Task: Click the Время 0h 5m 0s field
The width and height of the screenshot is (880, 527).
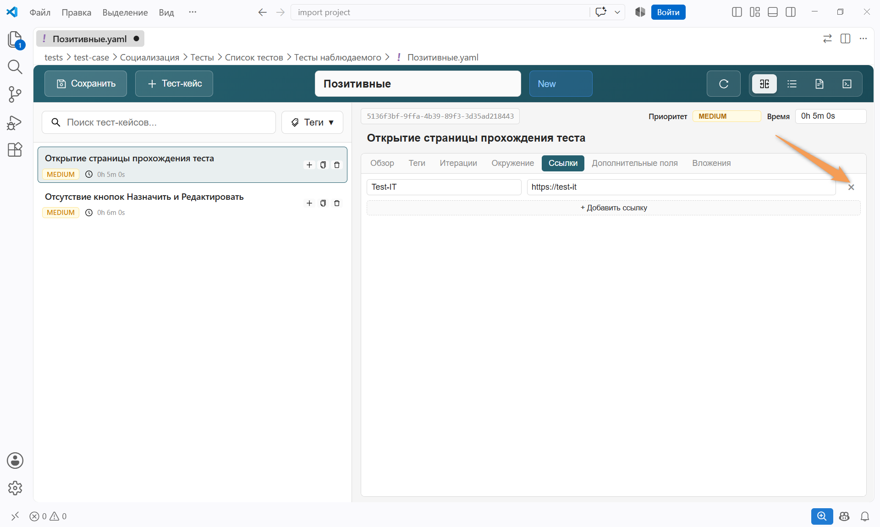Action: pos(830,116)
